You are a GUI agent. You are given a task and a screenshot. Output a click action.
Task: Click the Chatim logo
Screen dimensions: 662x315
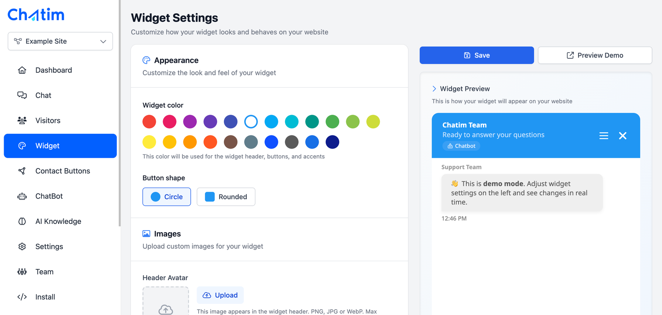(x=36, y=14)
